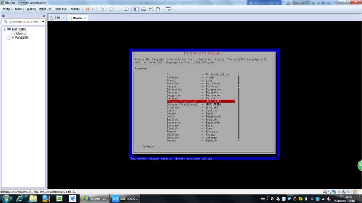Enter full screen mode icon
Viewport: 362px width, 203px height.
click(151, 9)
